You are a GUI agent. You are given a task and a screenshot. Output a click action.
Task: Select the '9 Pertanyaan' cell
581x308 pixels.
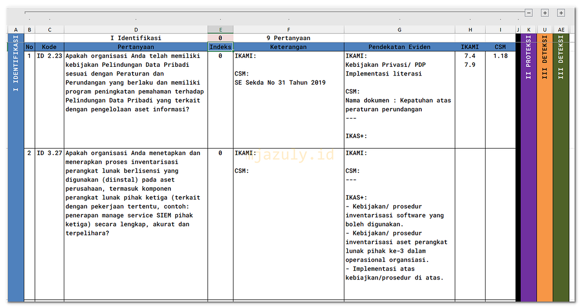(289, 38)
